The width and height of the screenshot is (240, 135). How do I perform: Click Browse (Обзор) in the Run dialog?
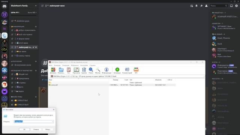[x=48, y=129]
